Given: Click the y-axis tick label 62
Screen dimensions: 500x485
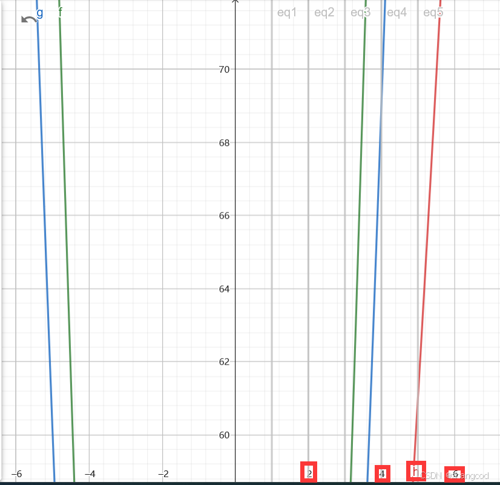Looking at the screenshot, I should click(x=224, y=362).
